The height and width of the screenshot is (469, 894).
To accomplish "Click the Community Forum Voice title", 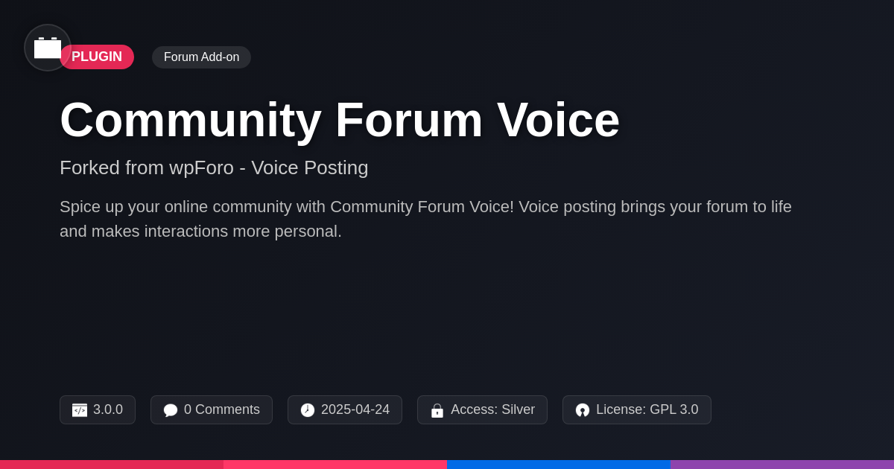I will [340, 120].
